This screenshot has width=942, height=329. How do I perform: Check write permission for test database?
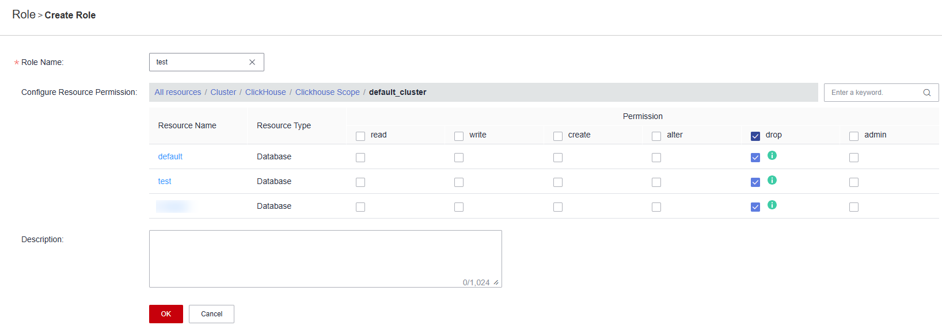point(459,182)
